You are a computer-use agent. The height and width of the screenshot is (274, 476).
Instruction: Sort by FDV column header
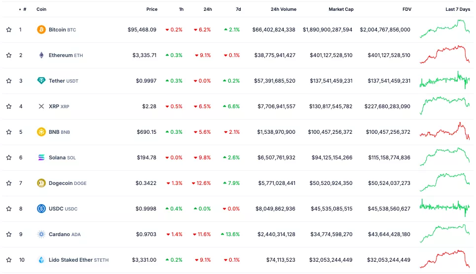tap(407, 9)
